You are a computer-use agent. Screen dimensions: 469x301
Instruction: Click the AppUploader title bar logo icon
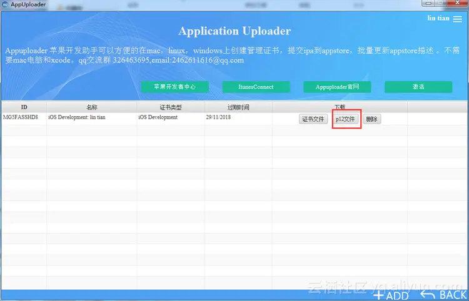(5, 4)
